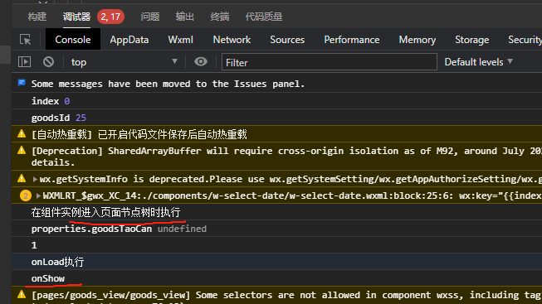Activate the inspect element picker icon

[25, 40]
